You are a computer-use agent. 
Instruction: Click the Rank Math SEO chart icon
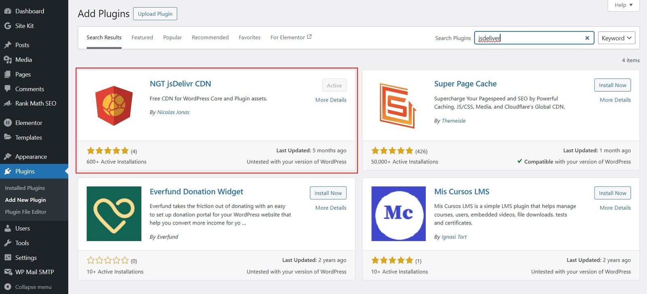[x=7, y=104]
